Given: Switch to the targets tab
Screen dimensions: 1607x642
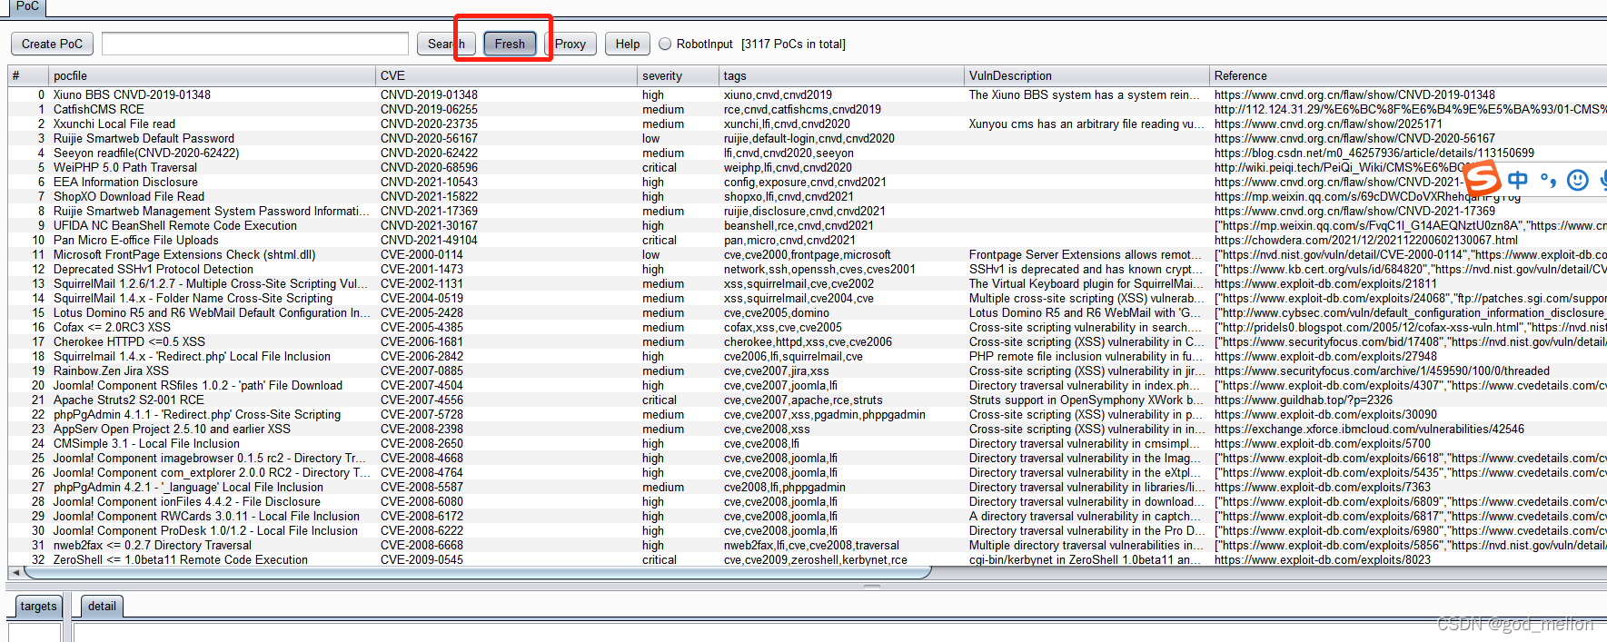Looking at the screenshot, I should tap(38, 607).
